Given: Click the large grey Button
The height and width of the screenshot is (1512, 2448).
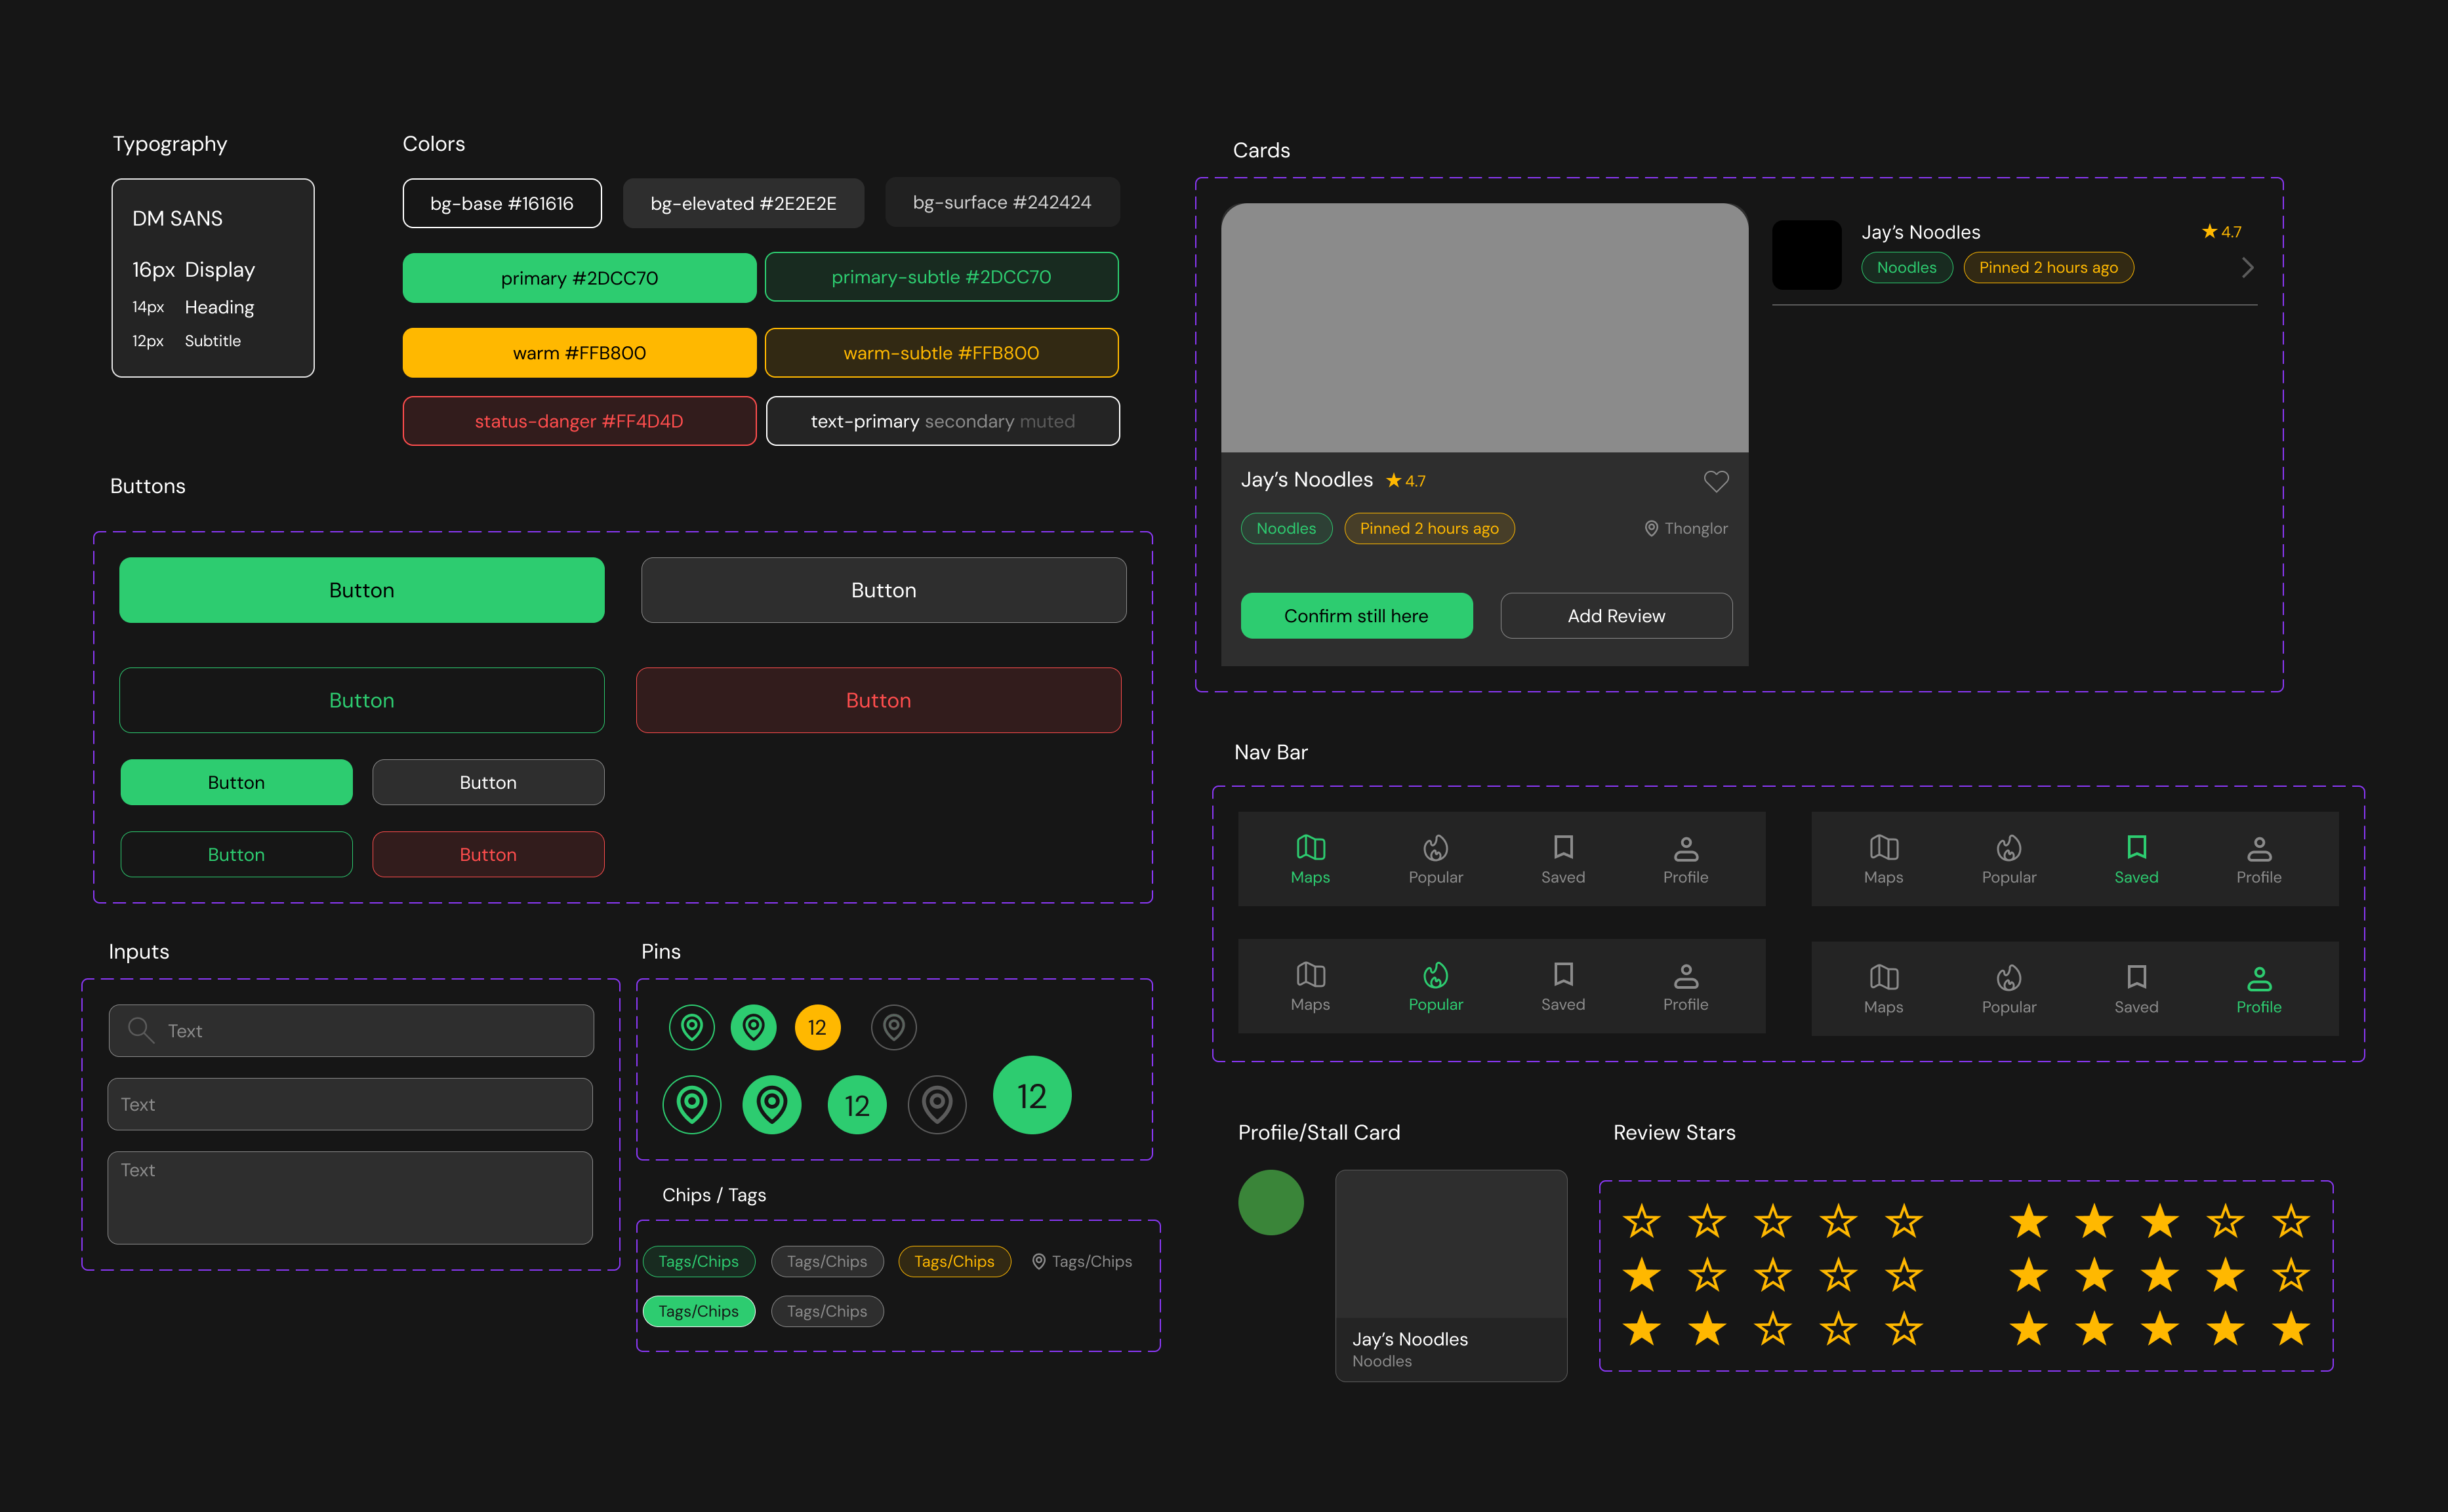Looking at the screenshot, I should coord(884,590).
